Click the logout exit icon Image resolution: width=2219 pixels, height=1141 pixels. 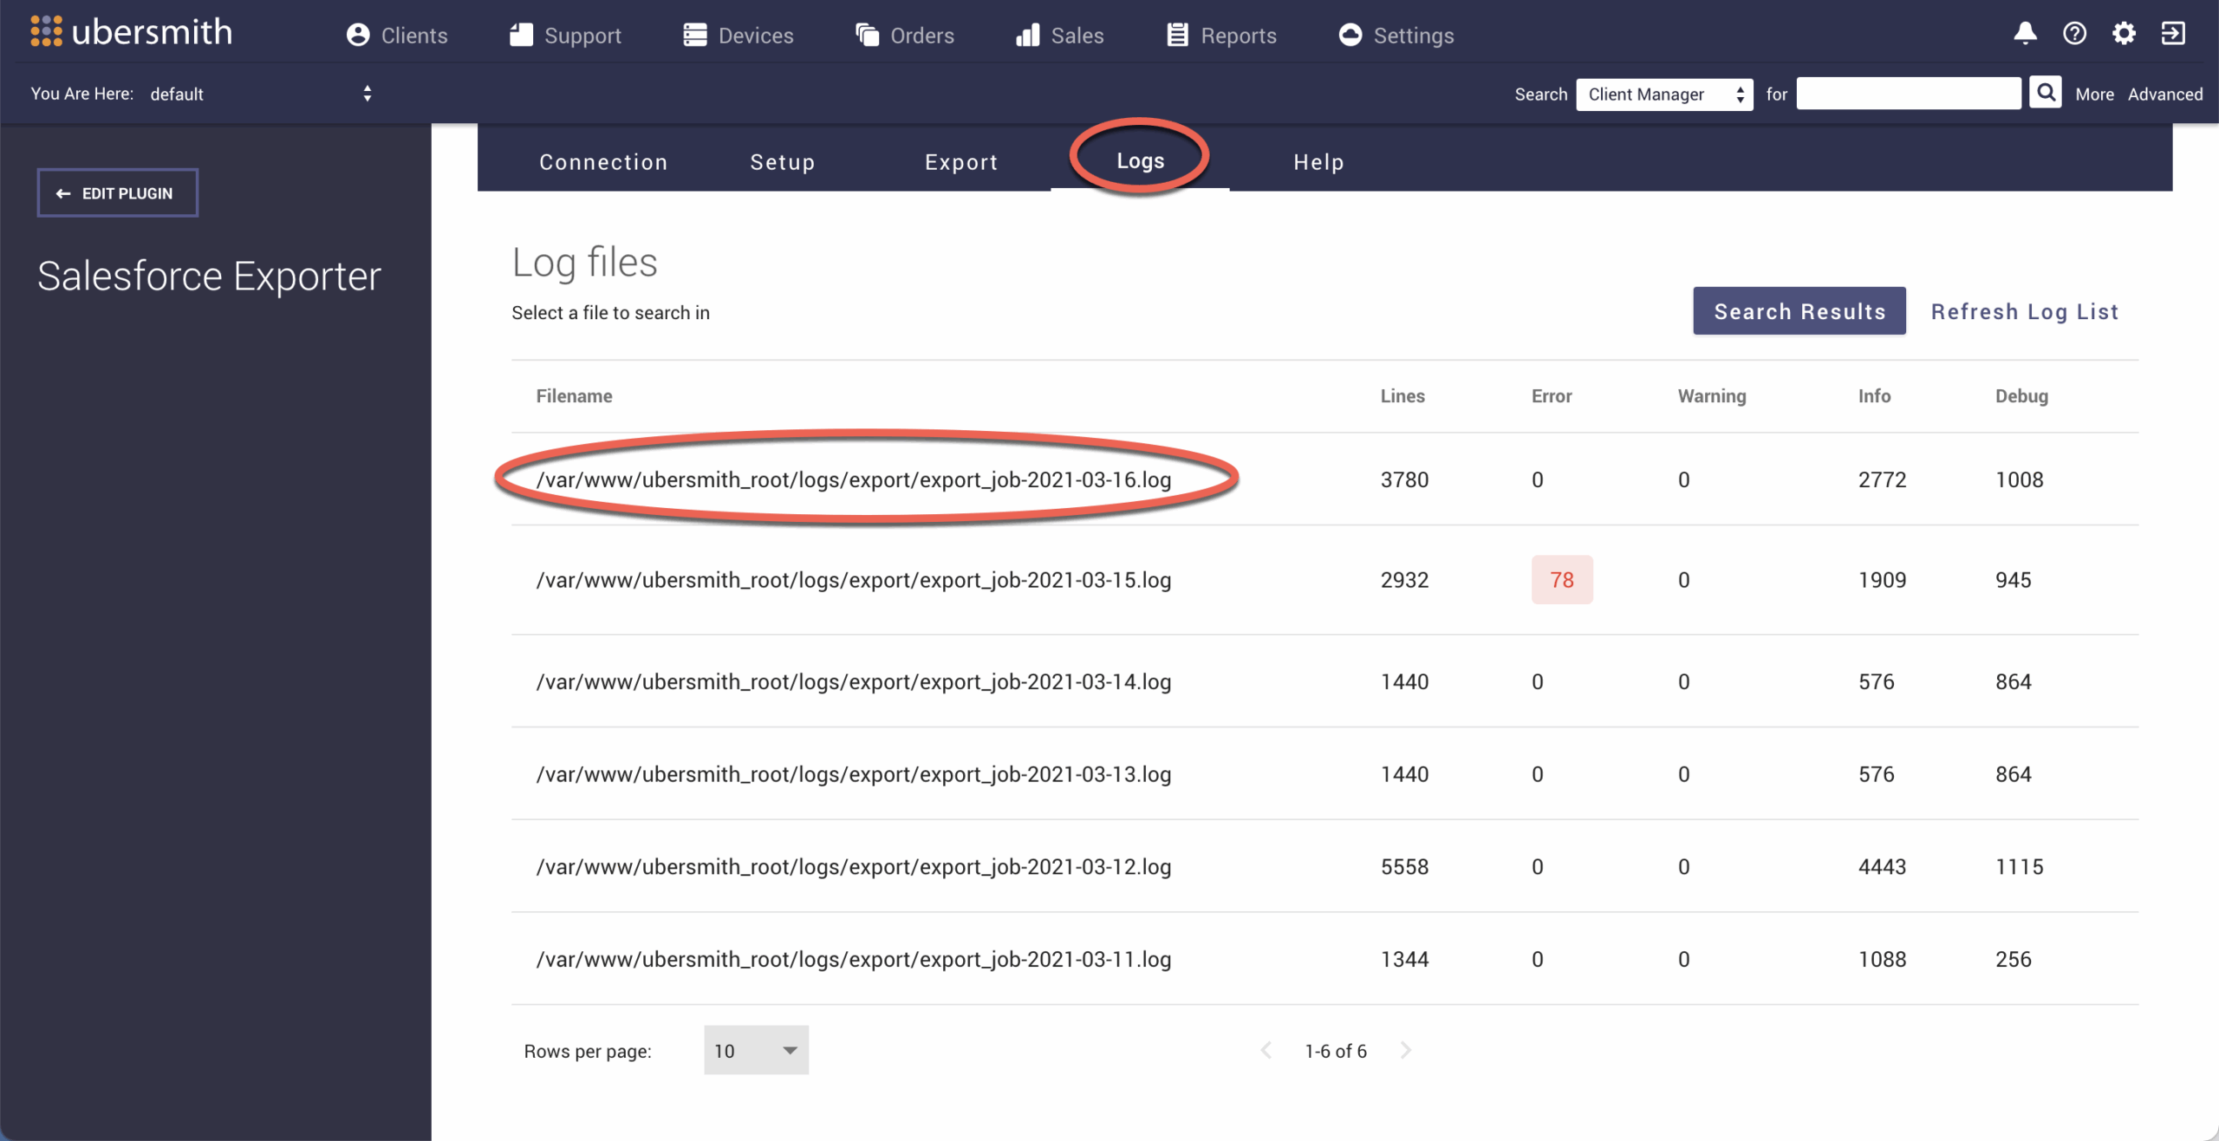click(2173, 34)
